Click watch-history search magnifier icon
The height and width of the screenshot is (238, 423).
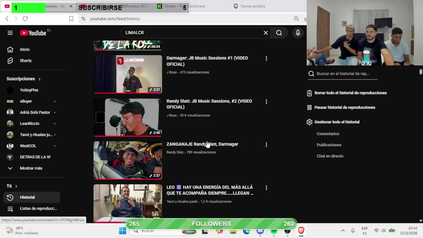point(311,74)
